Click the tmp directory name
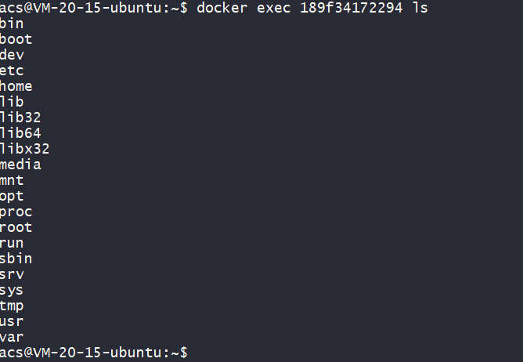 pyautogui.click(x=12, y=306)
